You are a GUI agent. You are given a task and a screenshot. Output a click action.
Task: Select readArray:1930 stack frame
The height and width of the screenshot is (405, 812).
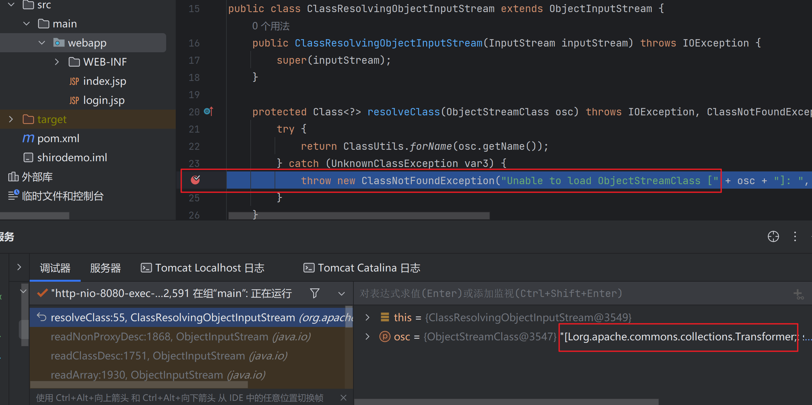(191, 375)
